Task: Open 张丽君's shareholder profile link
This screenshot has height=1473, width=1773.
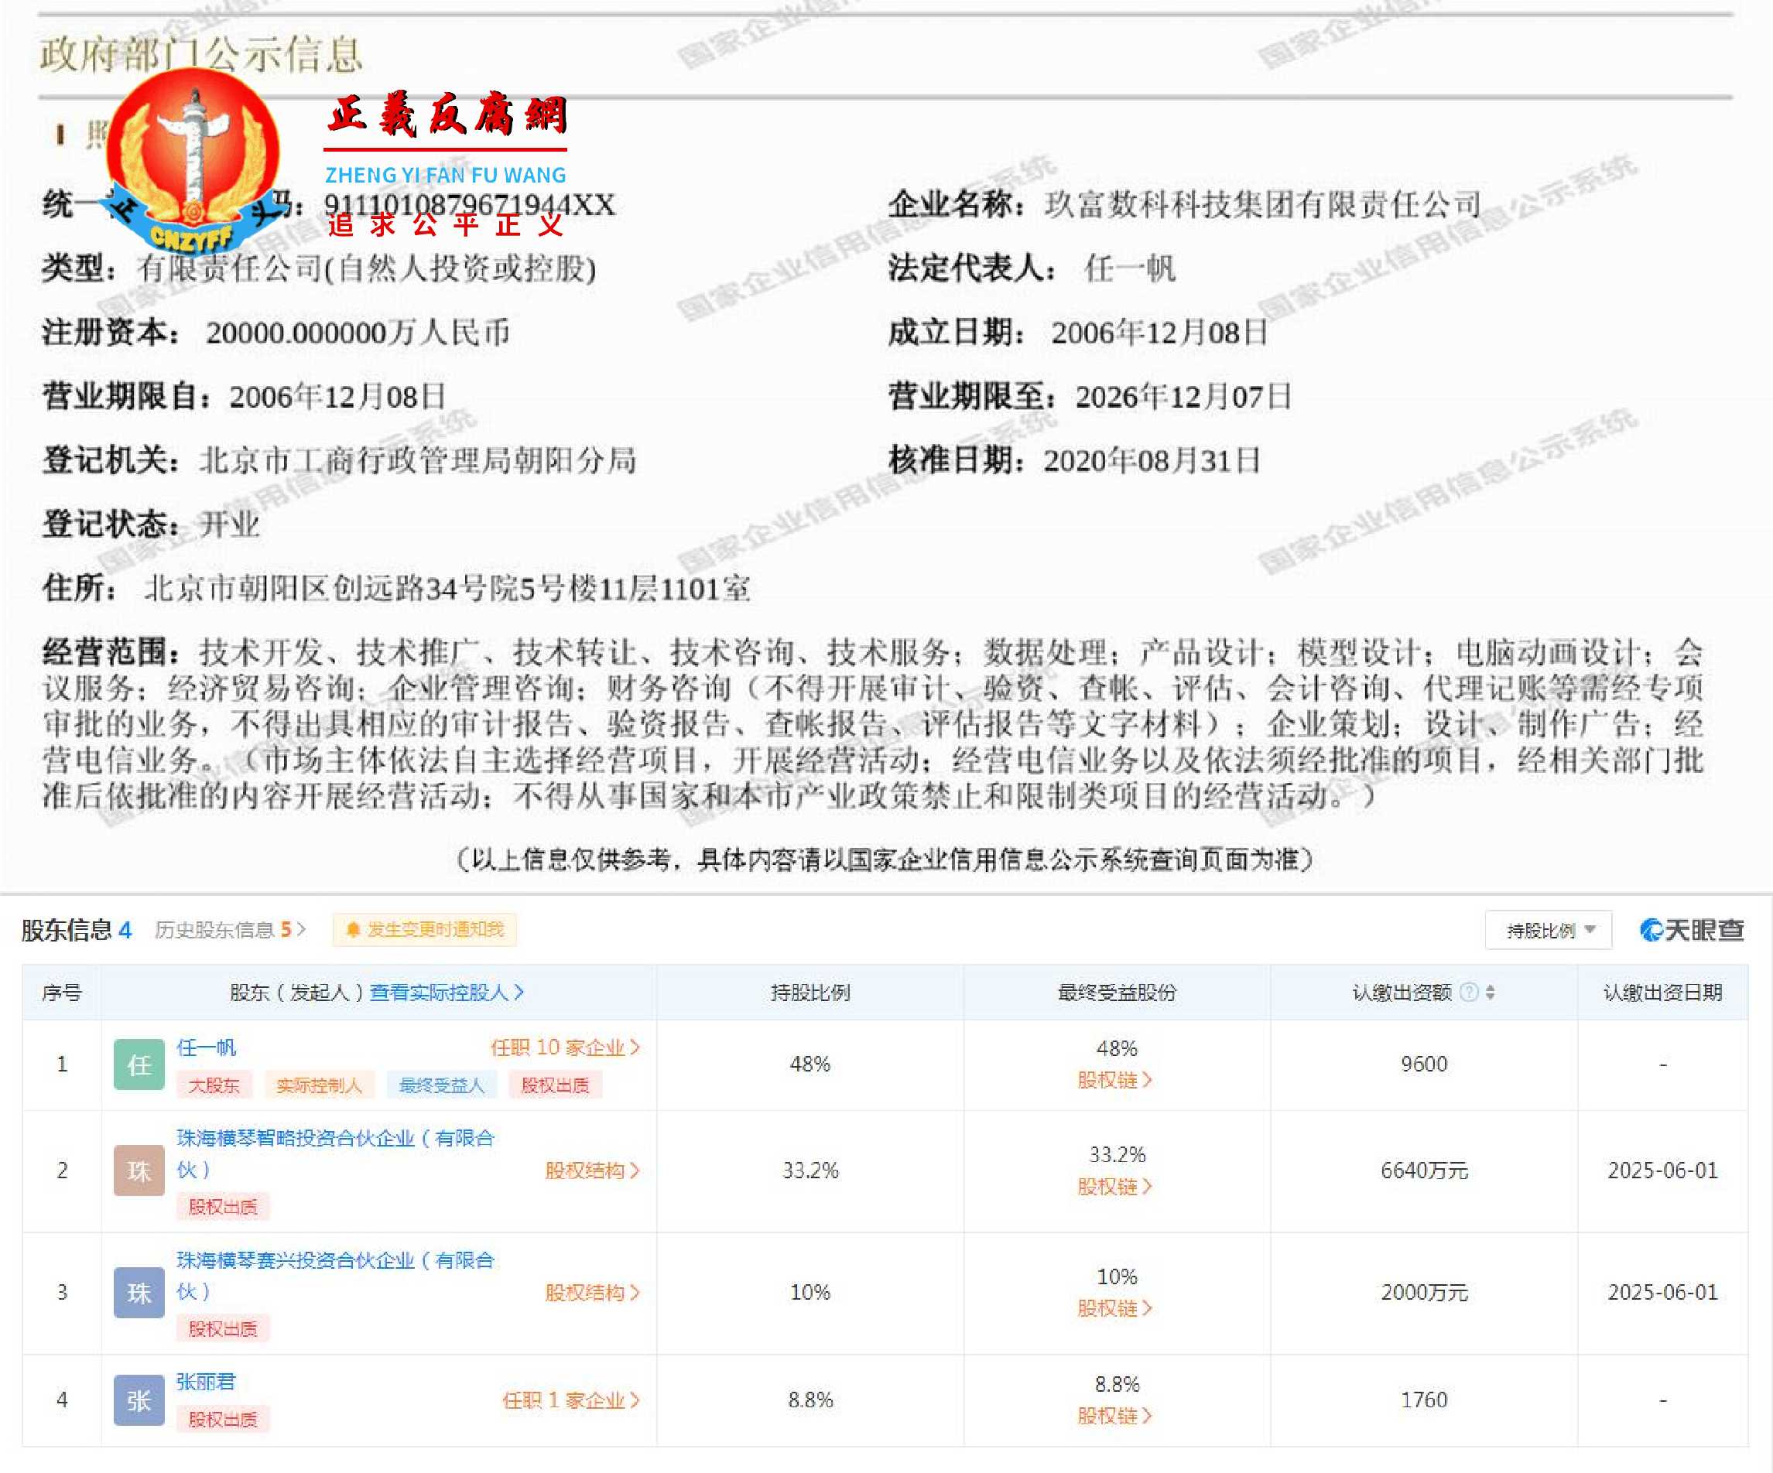Action: pyautogui.click(x=207, y=1382)
